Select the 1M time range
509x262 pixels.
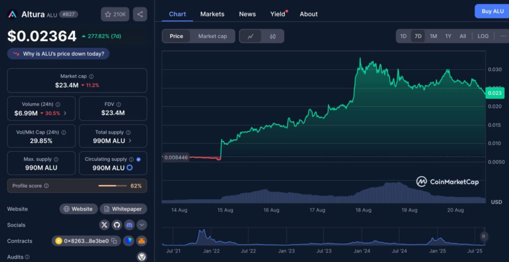(x=433, y=36)
